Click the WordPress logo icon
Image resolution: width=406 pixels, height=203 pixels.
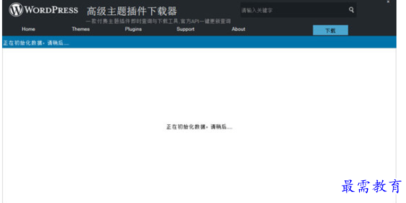coord(16,10)
